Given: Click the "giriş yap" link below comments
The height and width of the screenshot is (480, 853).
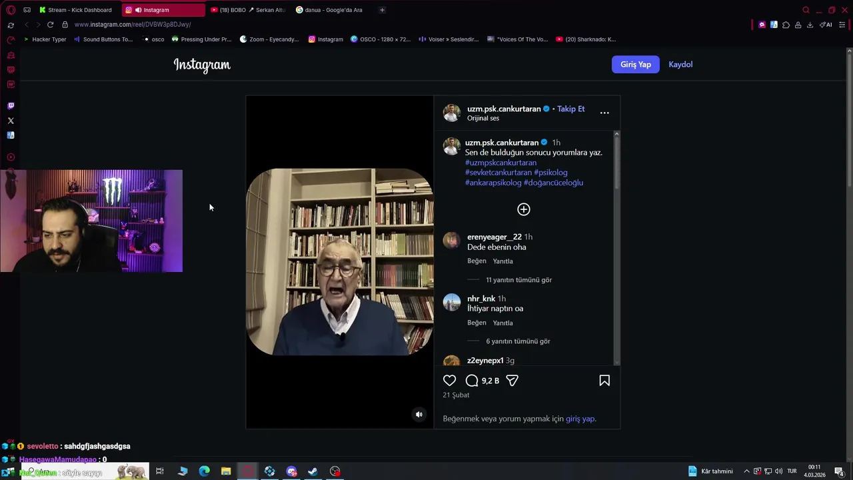Looking at the screenshot, I should pyautogui.click(x=580, y=419).
